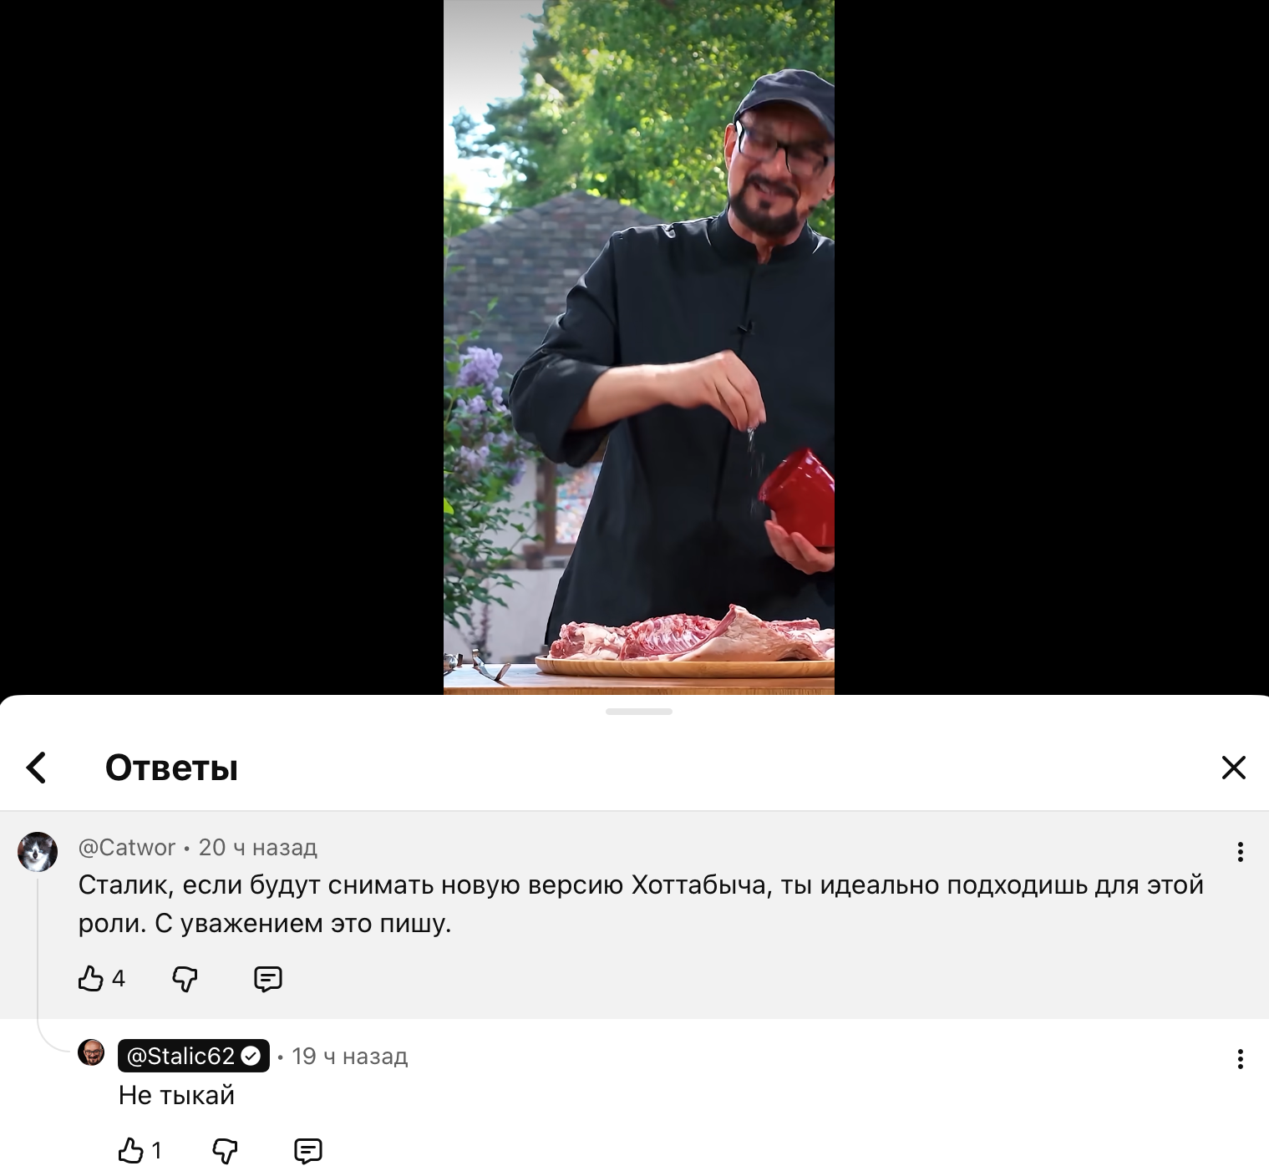Reply to the @Stalic62 comment with the speech-bubble icon

tap(307, 1150)
